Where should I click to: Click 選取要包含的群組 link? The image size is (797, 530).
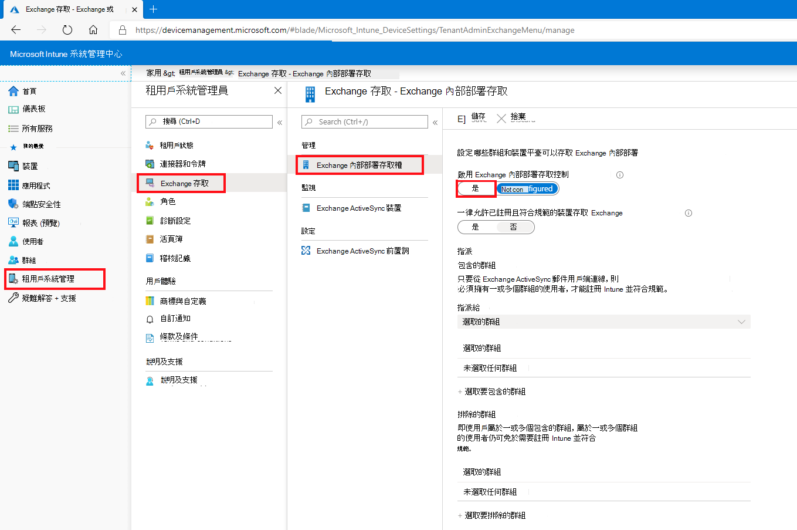[x=495, y=391]
